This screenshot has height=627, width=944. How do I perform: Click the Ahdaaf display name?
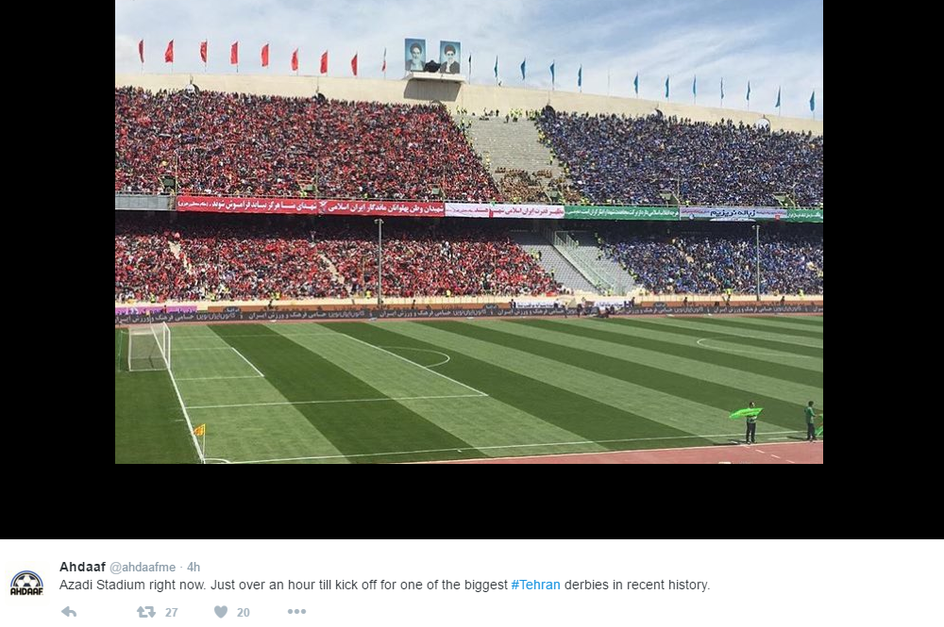[82, 567]
